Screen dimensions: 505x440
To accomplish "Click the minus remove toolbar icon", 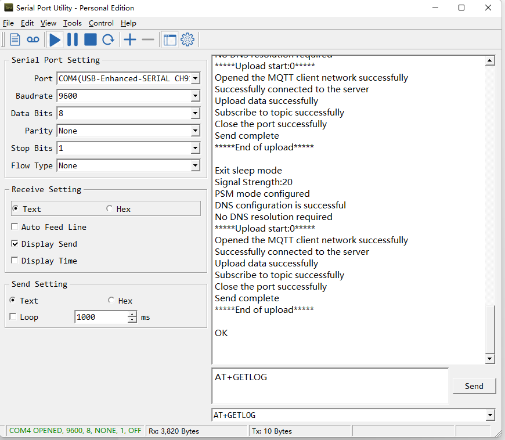I will click(148, 39).
